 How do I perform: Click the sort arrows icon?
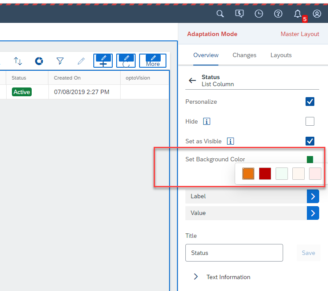tap(18, 61)
